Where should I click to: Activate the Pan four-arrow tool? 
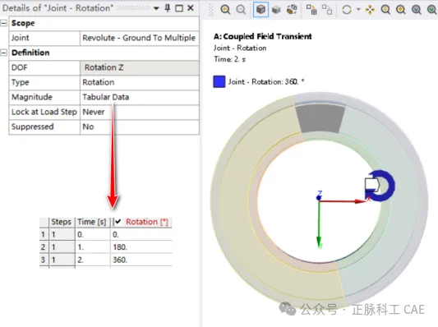[370, 10]
